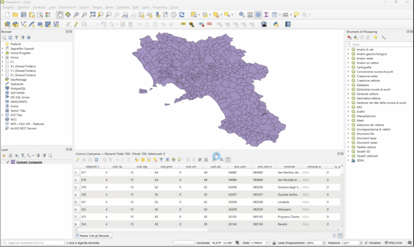Click the Map Tips speech bubble icon
The height and width of the screenshot is (247, 414).
pos(296,15)
